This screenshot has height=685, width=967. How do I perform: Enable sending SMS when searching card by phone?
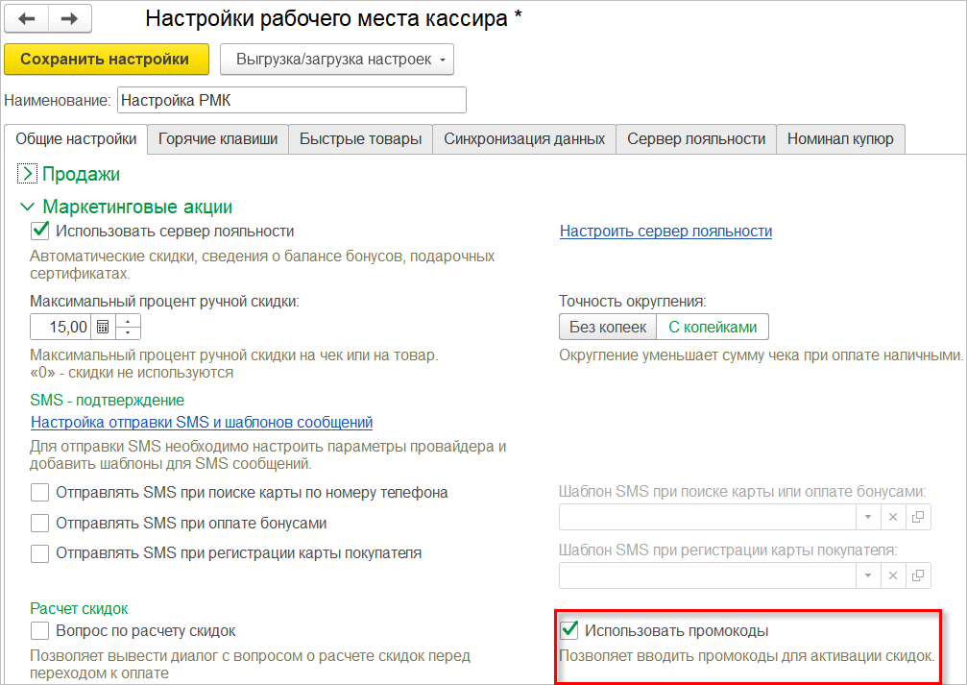click(40, 493)
